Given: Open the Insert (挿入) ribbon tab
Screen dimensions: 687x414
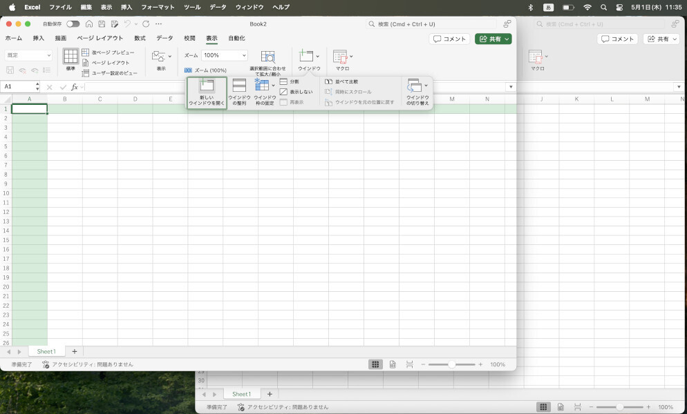Looking at the screenshot, I should [x=39, y=39].
